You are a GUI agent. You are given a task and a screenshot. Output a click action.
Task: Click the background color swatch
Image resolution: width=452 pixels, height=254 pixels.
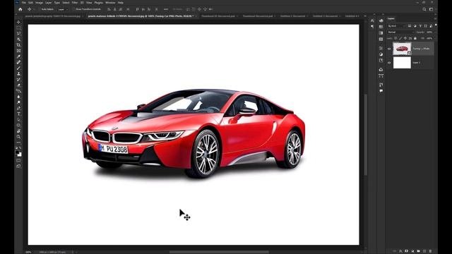tap(20, 155)
